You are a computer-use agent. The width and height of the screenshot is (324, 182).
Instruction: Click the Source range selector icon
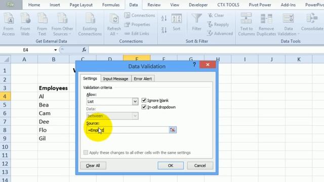pyautogui.click(x=173, y=130)
